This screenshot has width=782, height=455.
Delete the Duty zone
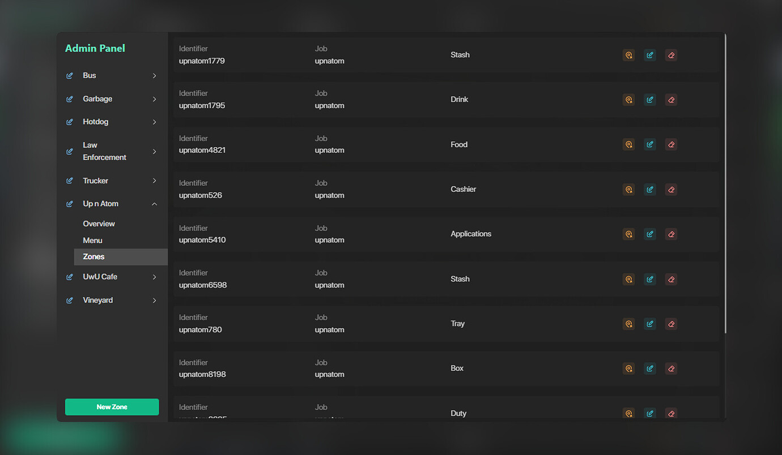[671, 413]
